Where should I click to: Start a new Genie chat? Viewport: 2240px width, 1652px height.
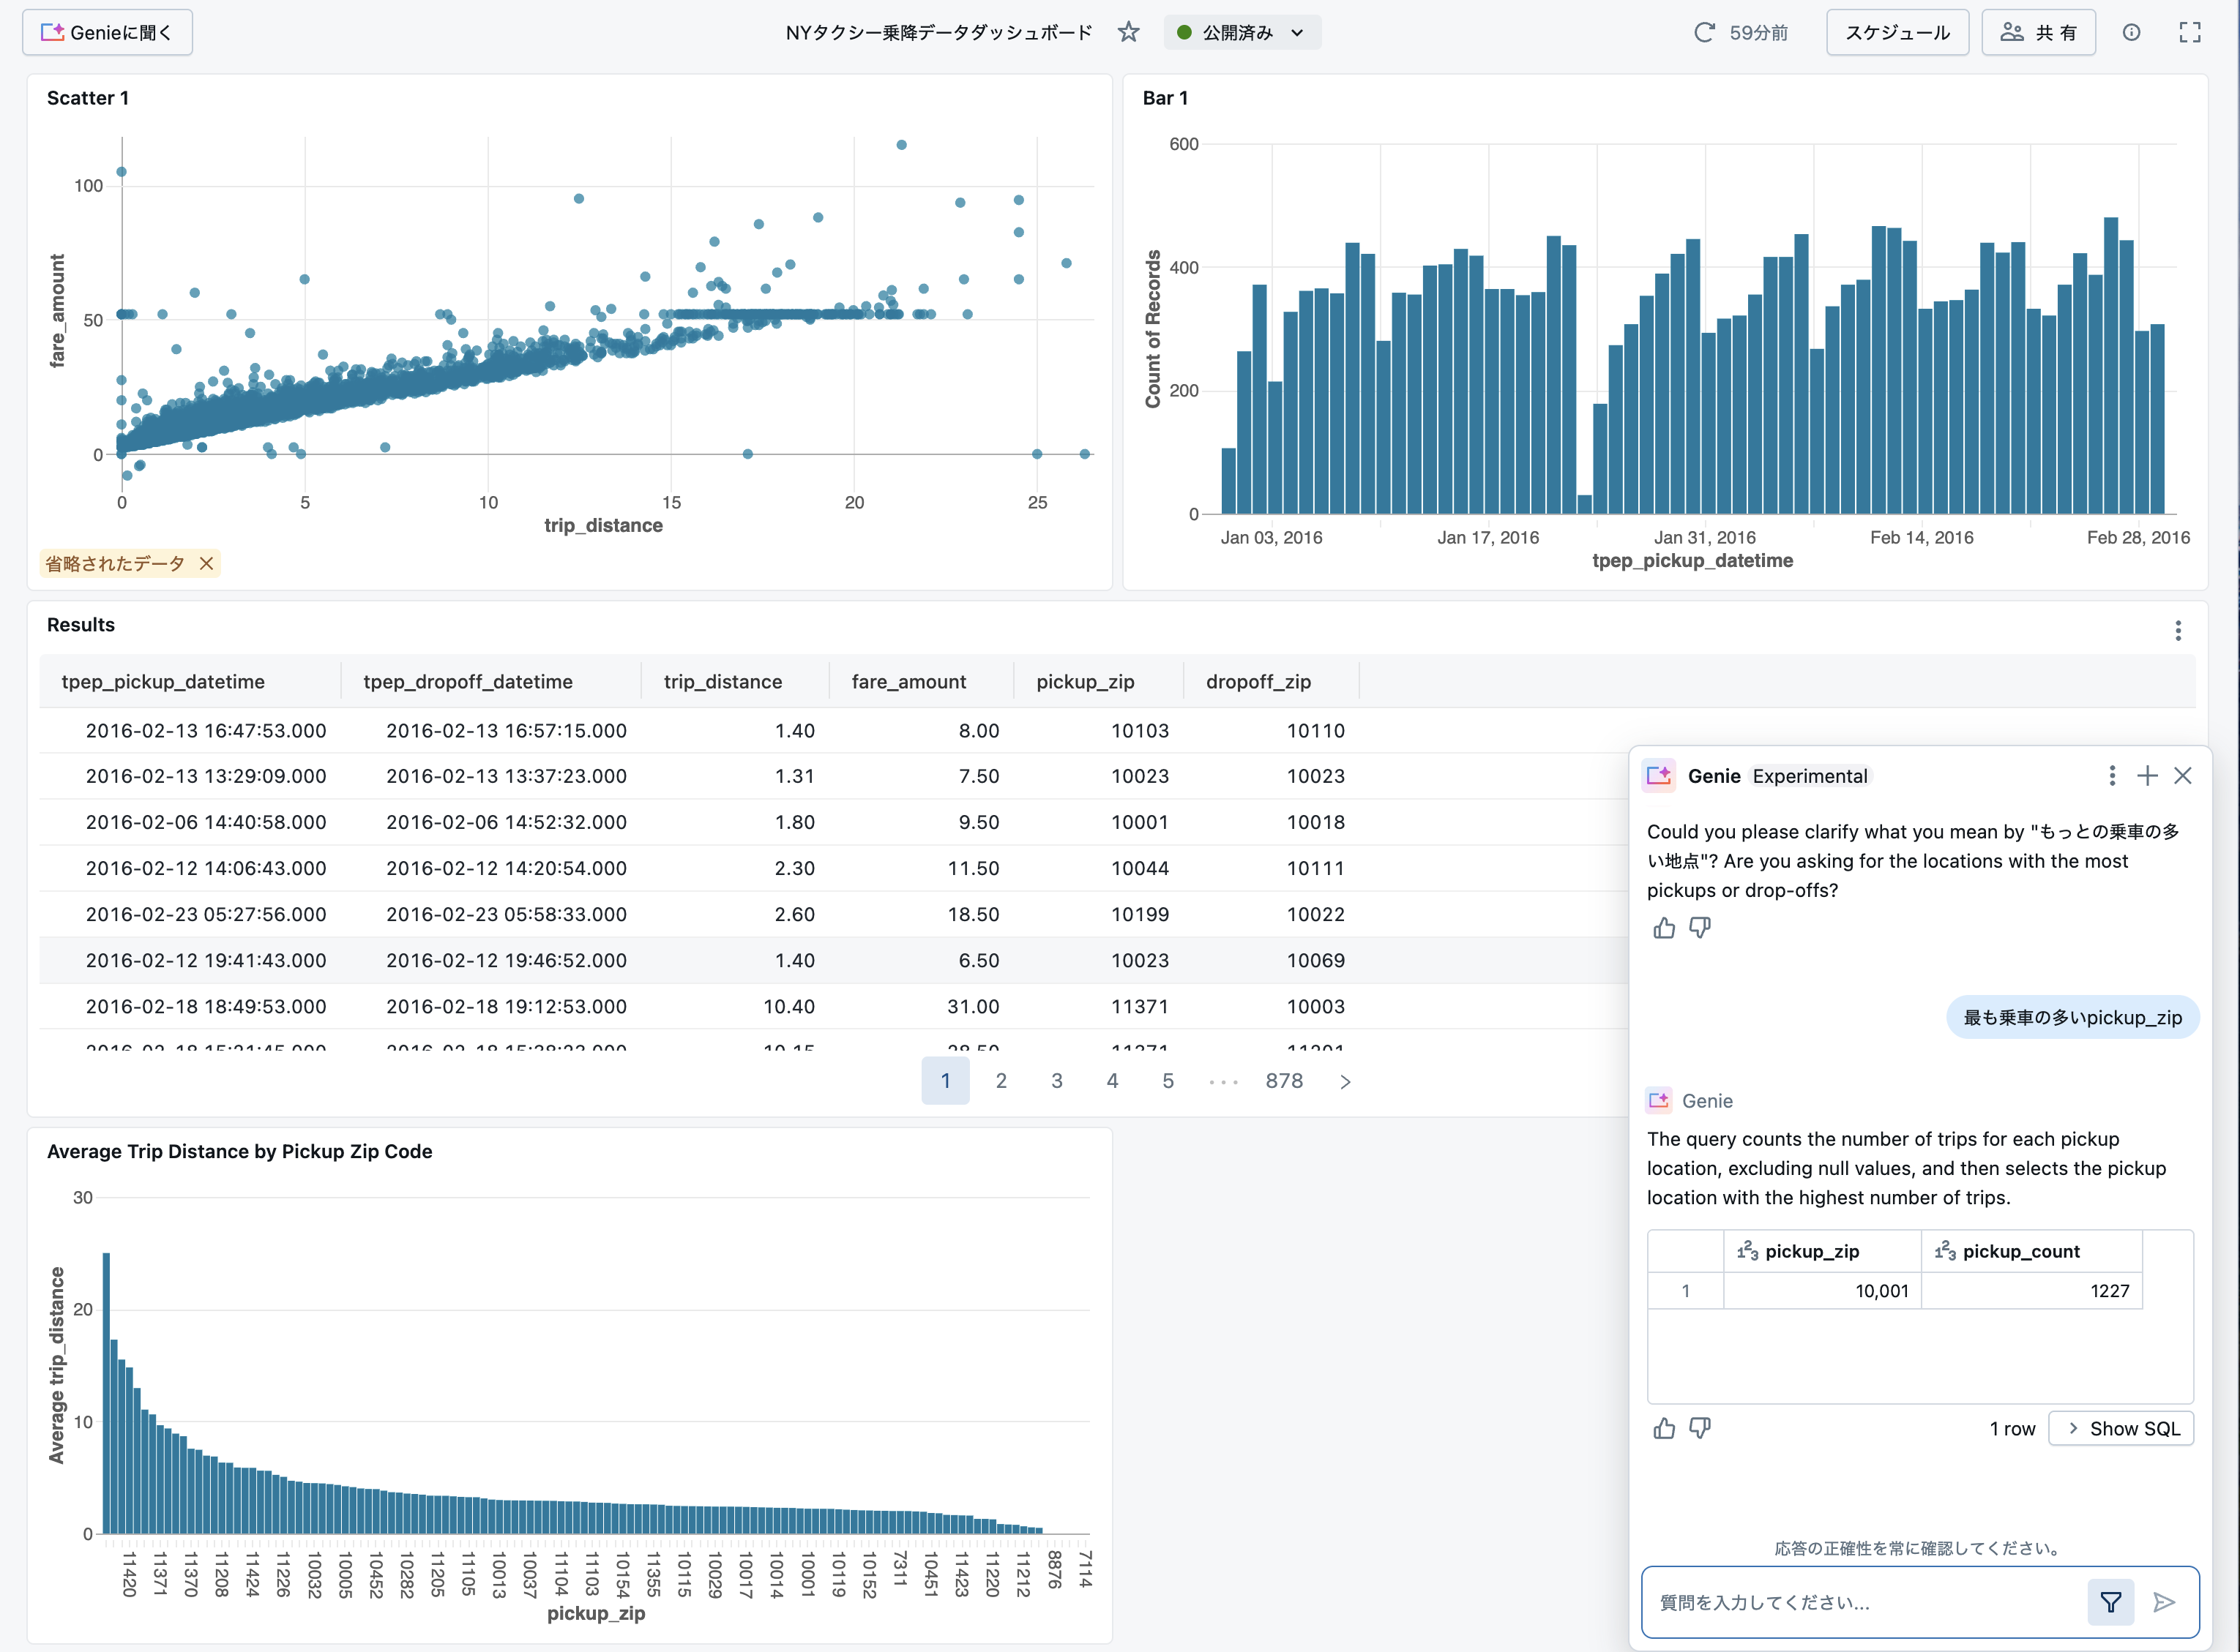pos(2147,776)
